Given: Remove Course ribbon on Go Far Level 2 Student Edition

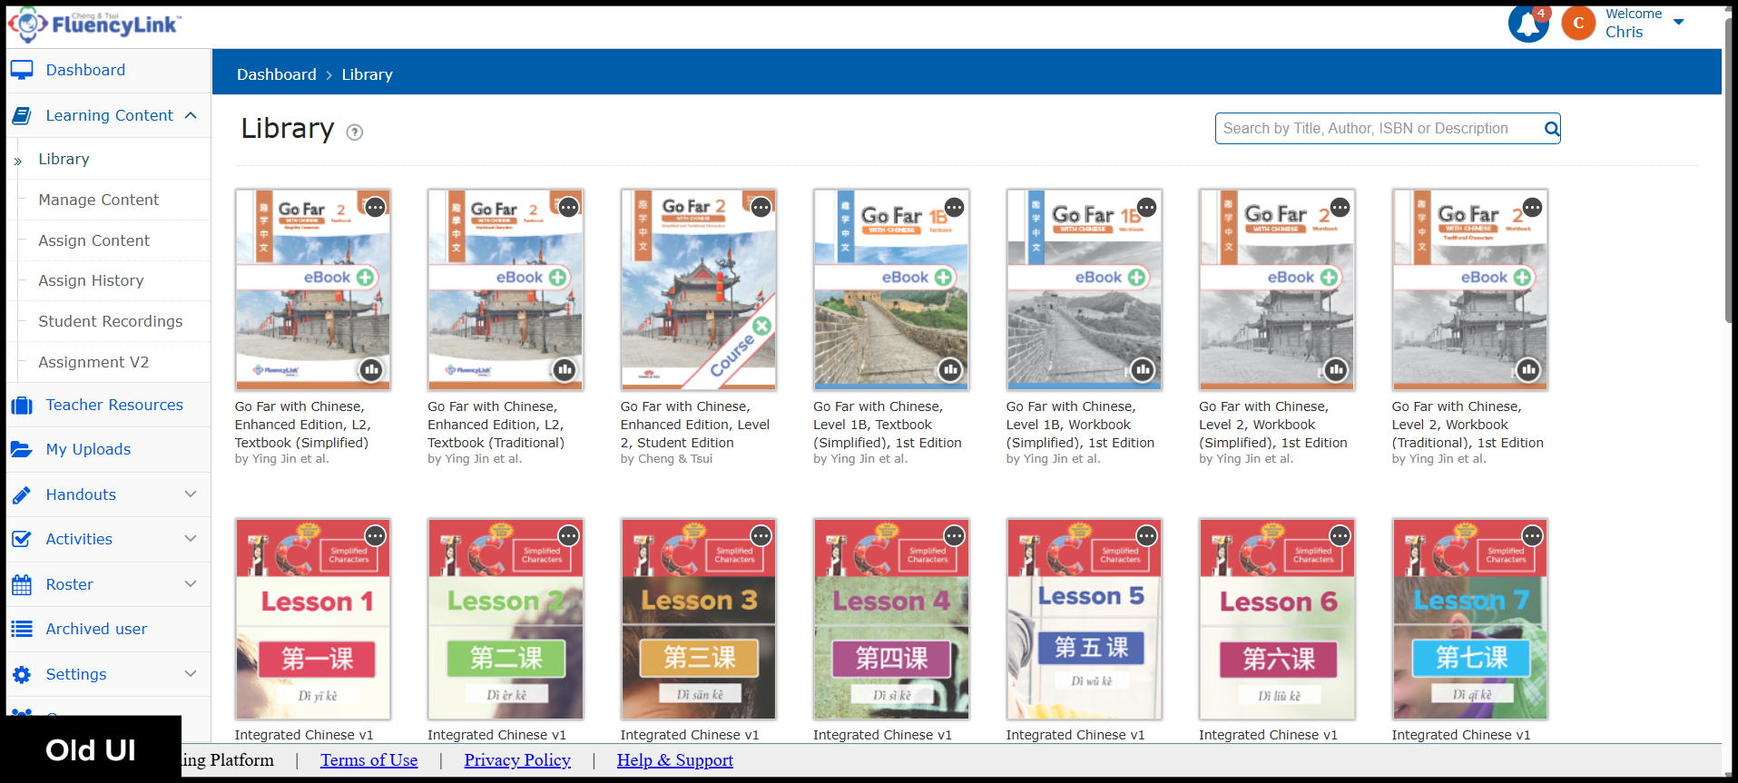Looking at the screenshot, I should [x=761, y=326].
